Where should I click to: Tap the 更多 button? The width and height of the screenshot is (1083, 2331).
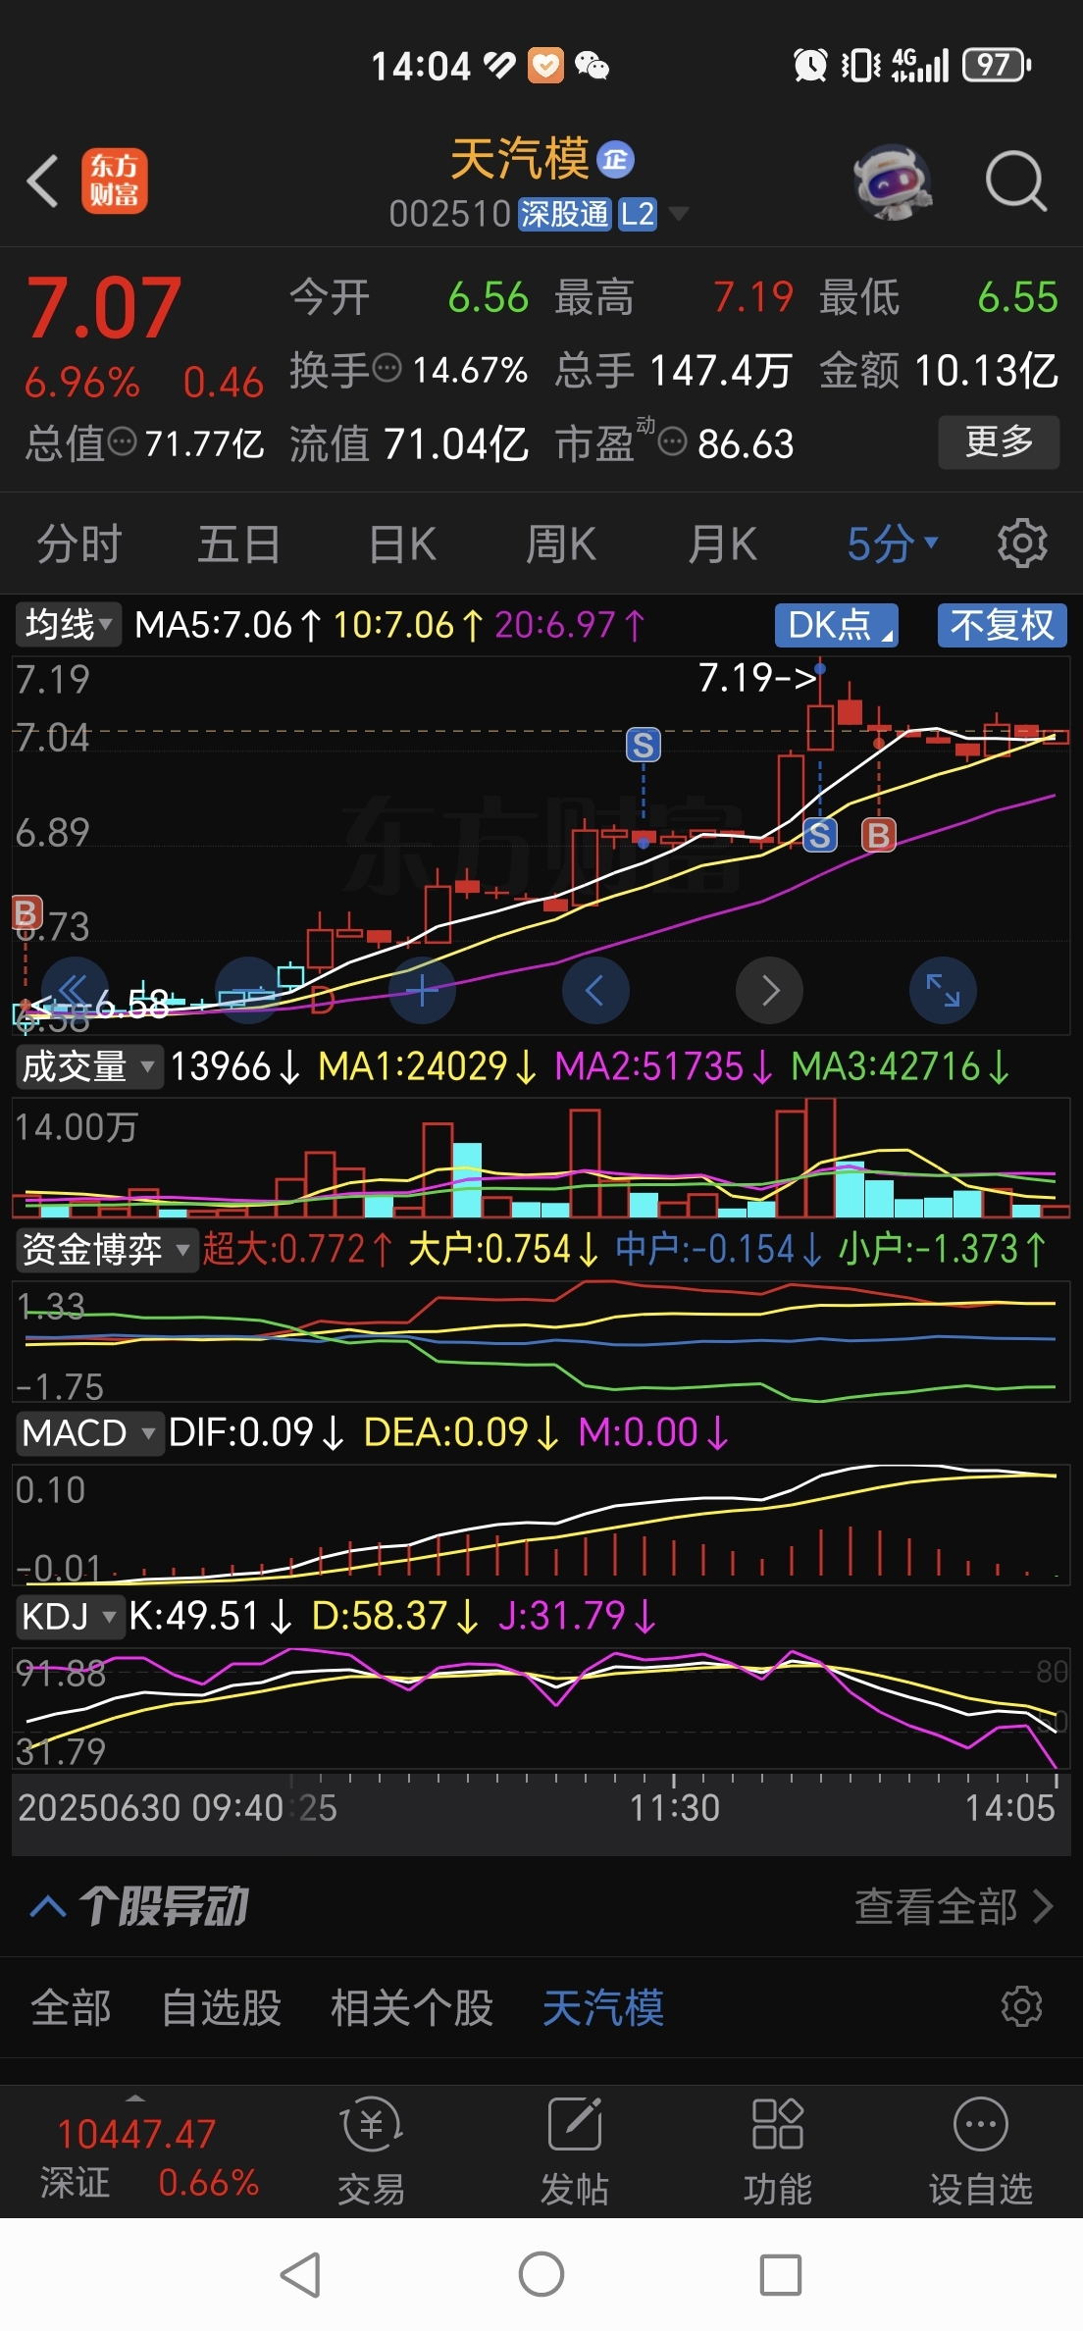point(1000,441)
